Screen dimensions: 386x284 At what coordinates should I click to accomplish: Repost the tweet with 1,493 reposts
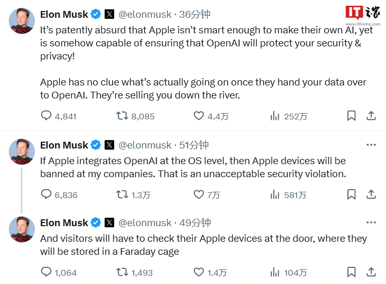(x=122, y=272)
